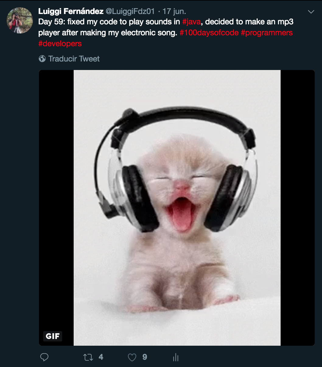Open the reply speech bubble icon
322x367 pixels.
coord(44,357)
